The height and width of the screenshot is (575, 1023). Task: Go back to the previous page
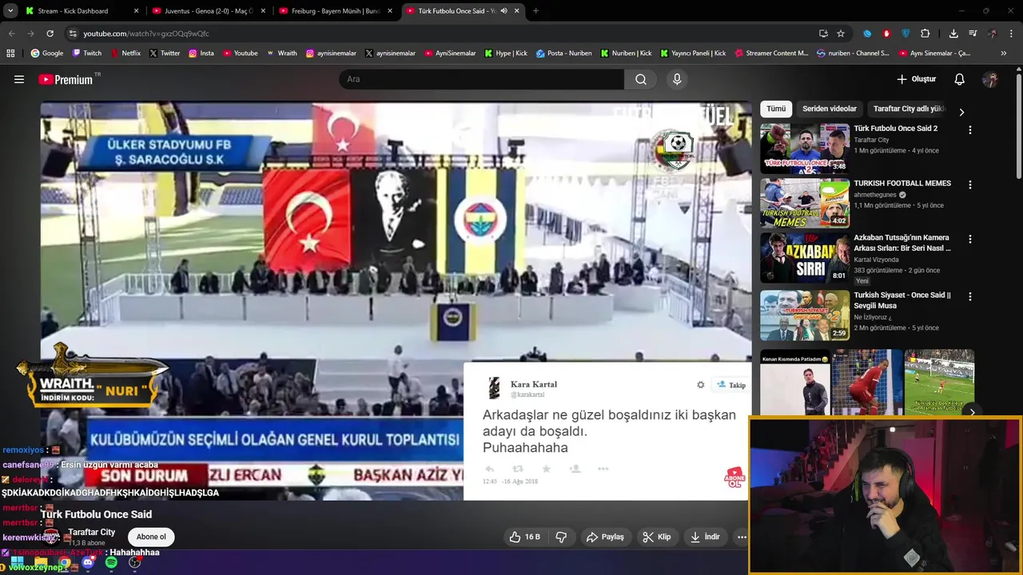(x=11, y=34)
